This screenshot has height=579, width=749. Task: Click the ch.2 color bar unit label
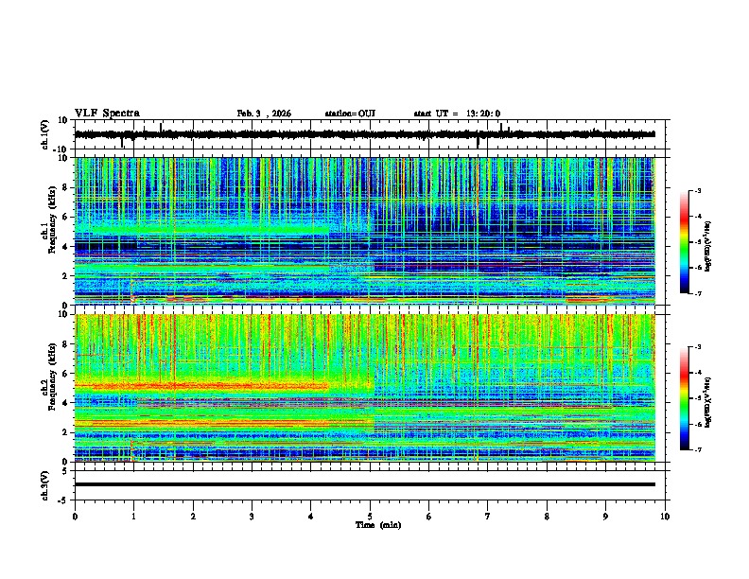[708, 402]
